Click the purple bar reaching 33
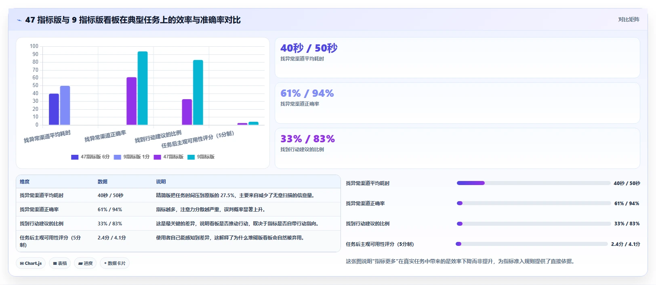Viewport: 656px width, 285px height. [x=187, y=112]
